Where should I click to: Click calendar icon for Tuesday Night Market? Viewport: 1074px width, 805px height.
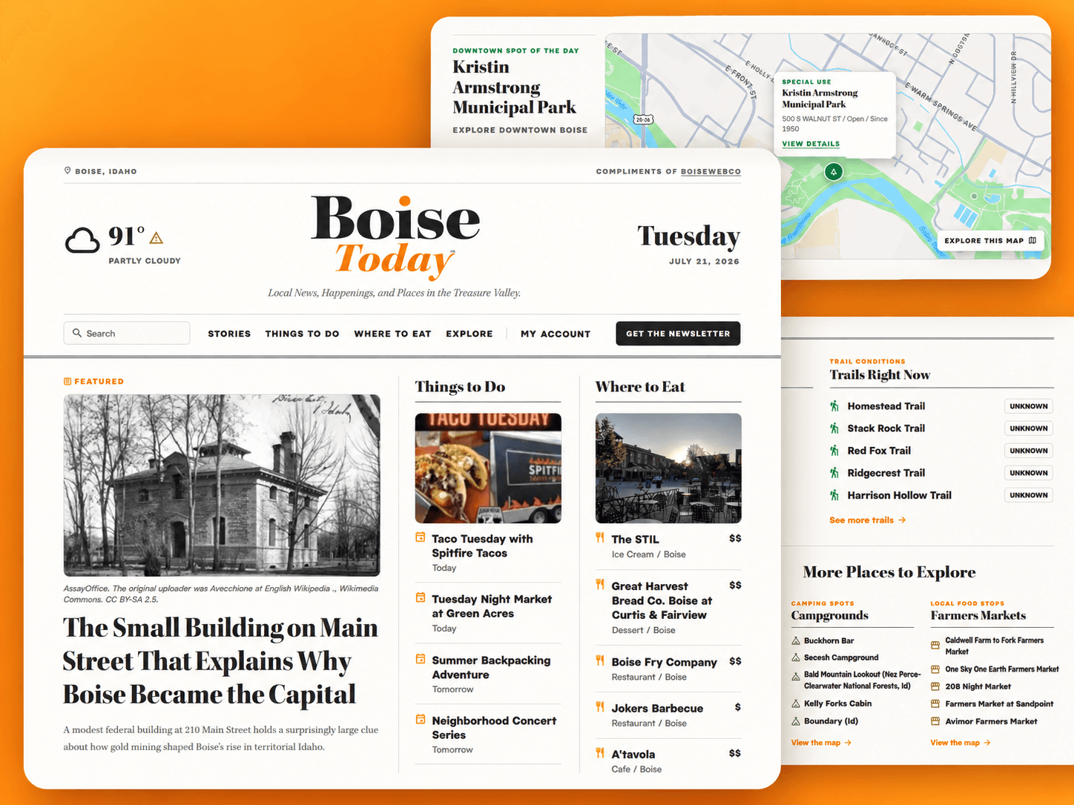(421, 597)
